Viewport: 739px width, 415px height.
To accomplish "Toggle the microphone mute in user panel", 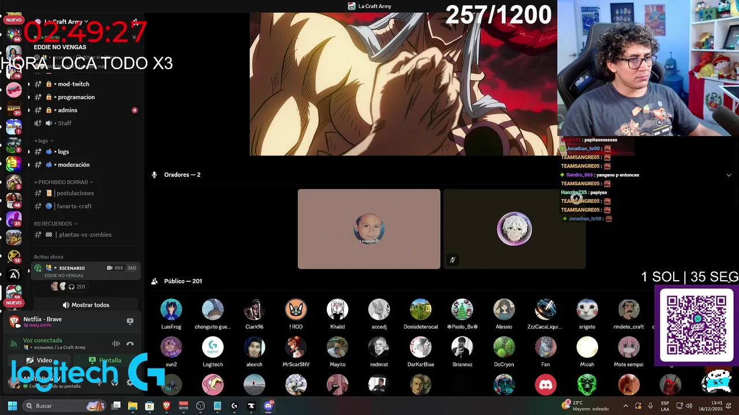I will (99, 382).
